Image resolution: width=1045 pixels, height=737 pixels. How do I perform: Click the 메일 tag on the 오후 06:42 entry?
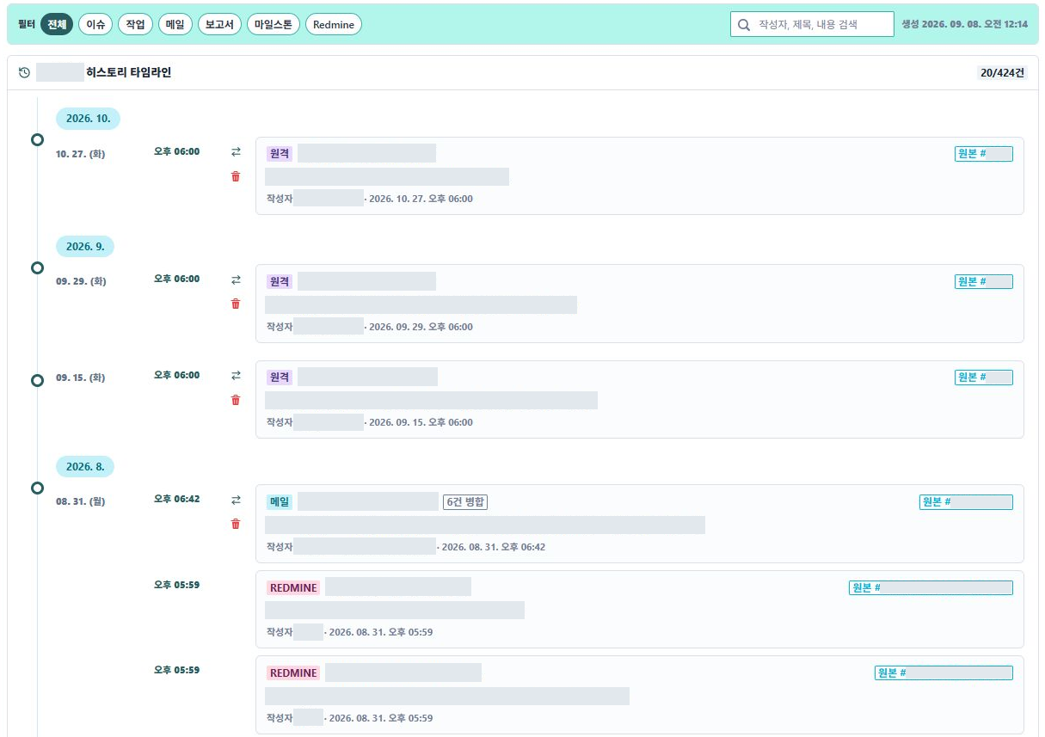[x=280, y=501]
